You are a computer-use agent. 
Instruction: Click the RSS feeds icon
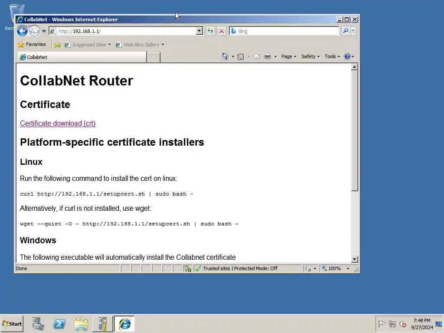(x=241, y=57)
